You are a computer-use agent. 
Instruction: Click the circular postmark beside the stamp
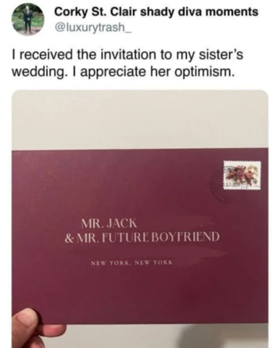coord(219,181)
